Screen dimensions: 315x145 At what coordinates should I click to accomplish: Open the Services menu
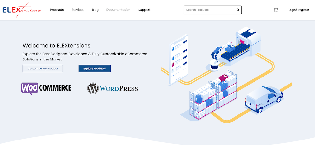coord(78,10)
